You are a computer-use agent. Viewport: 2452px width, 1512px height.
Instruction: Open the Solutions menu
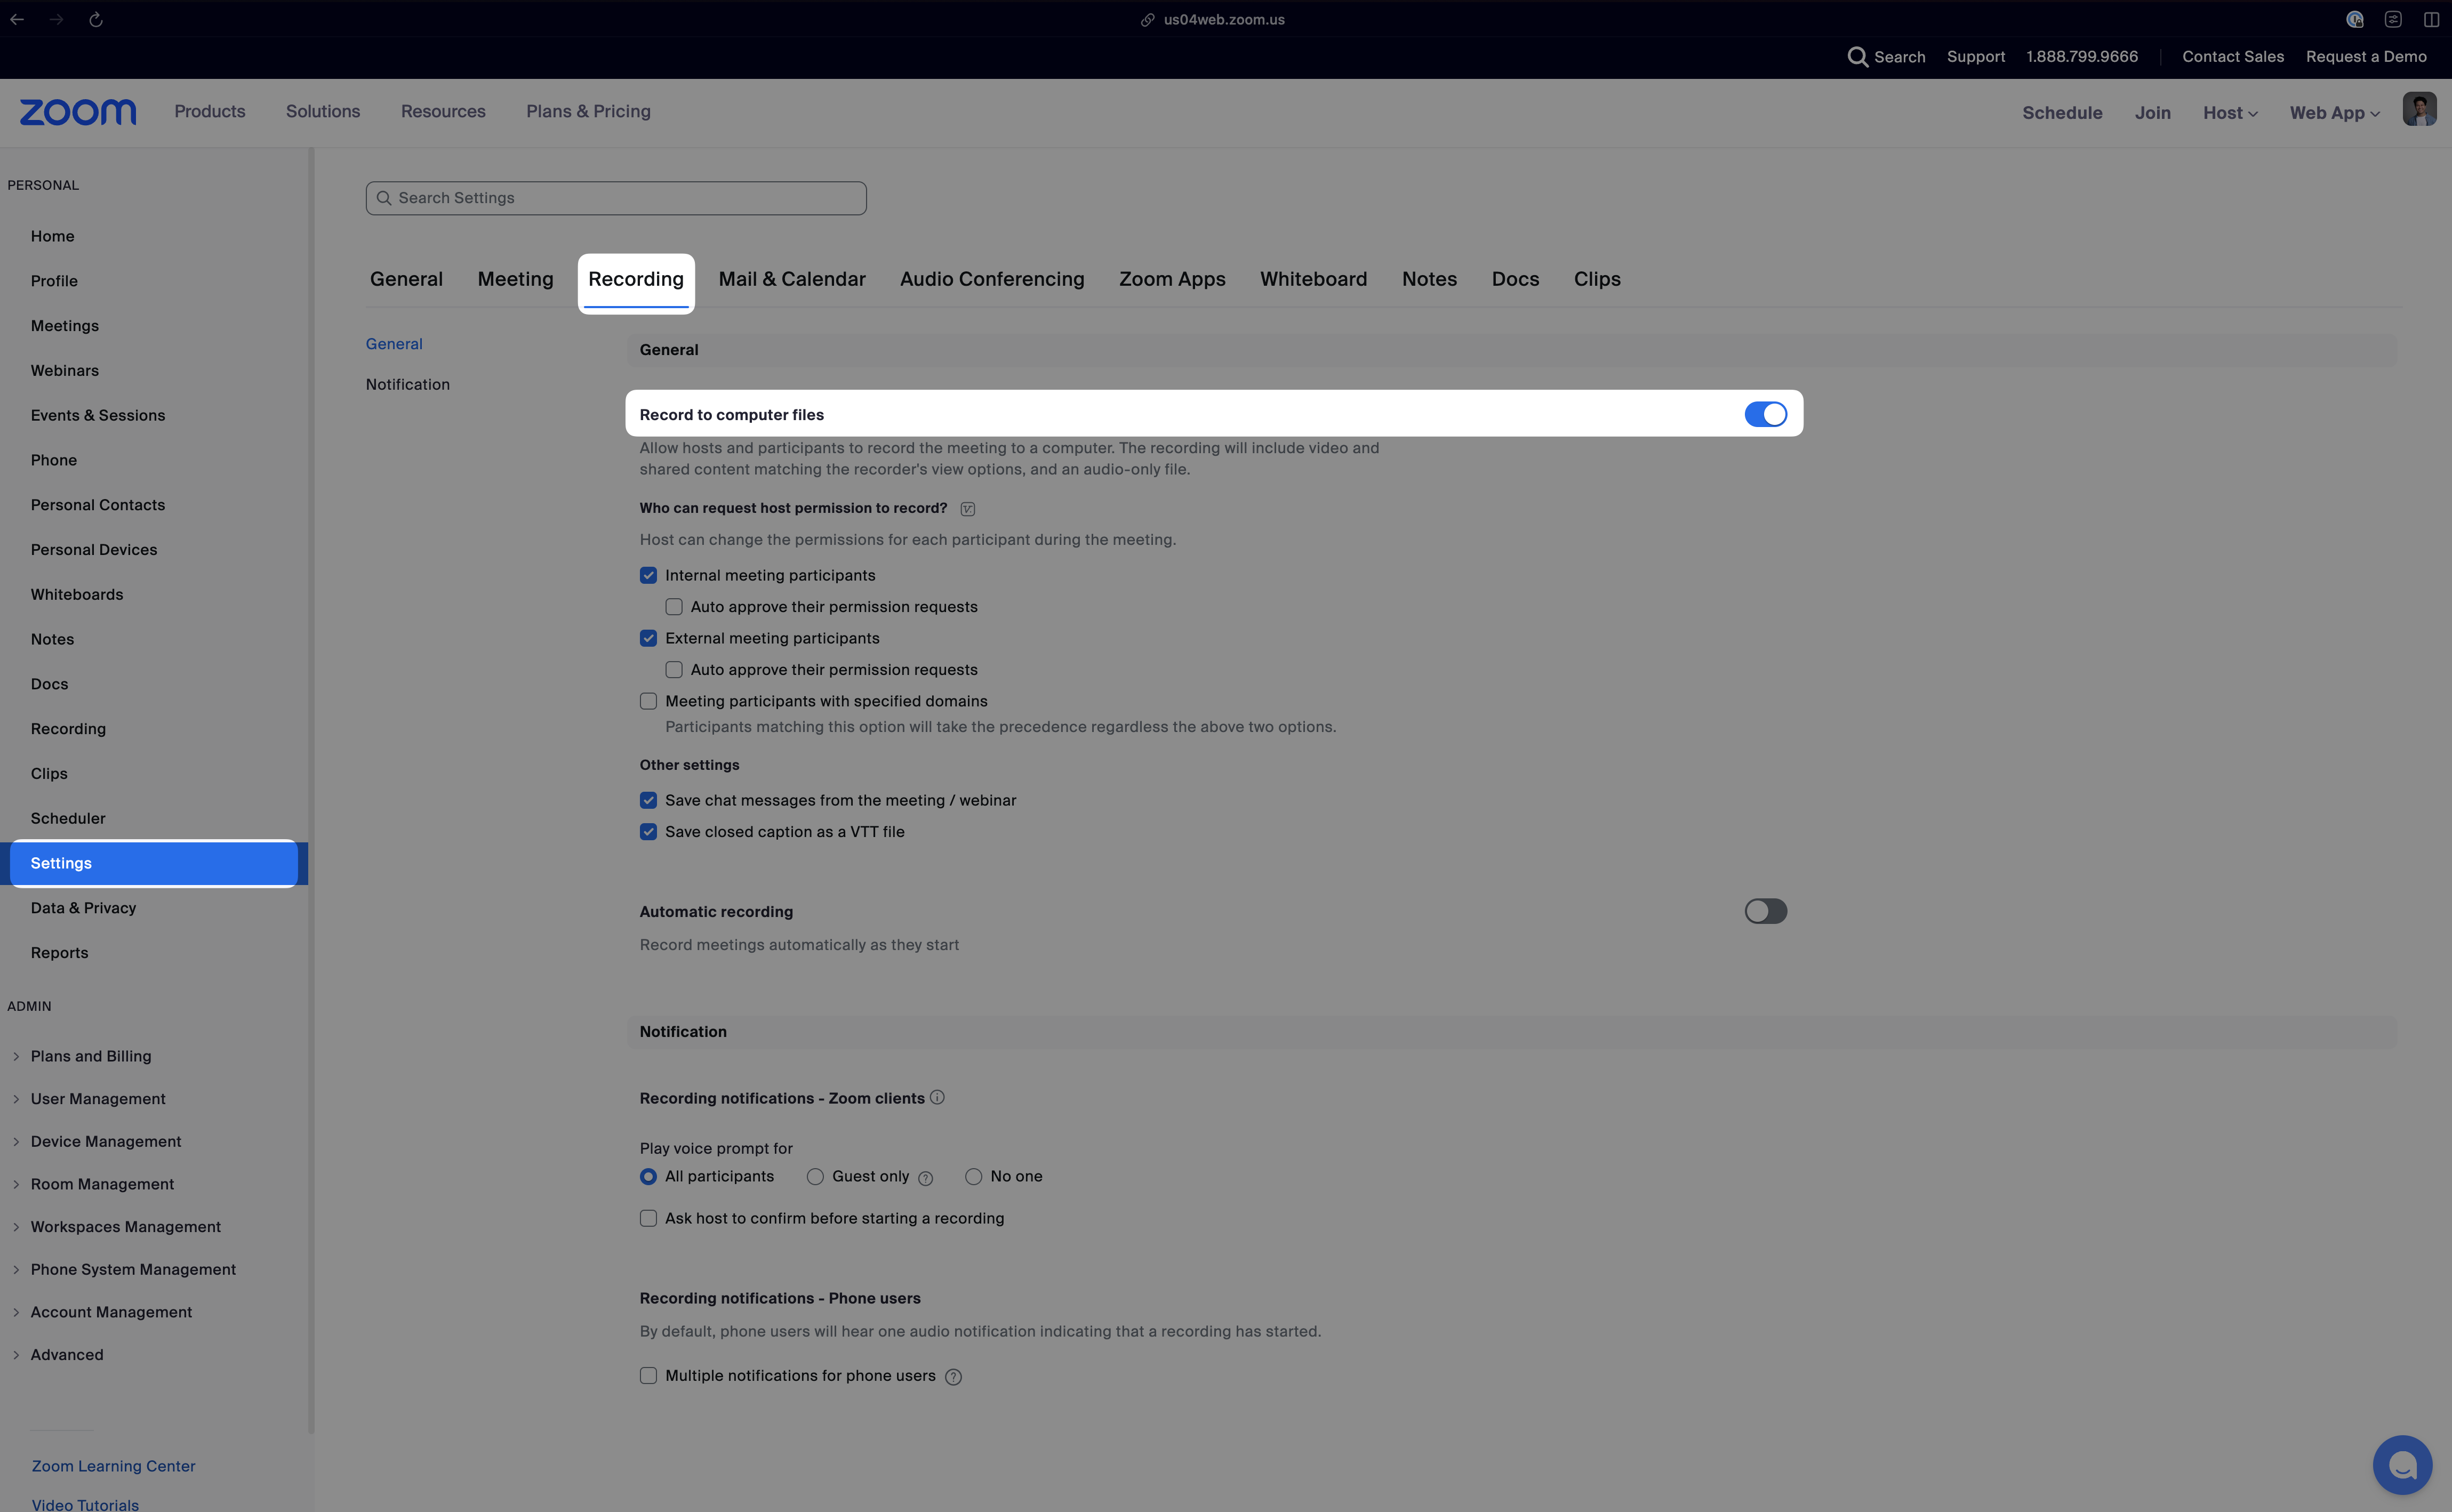pyautogui.click(x=323, y=112)
